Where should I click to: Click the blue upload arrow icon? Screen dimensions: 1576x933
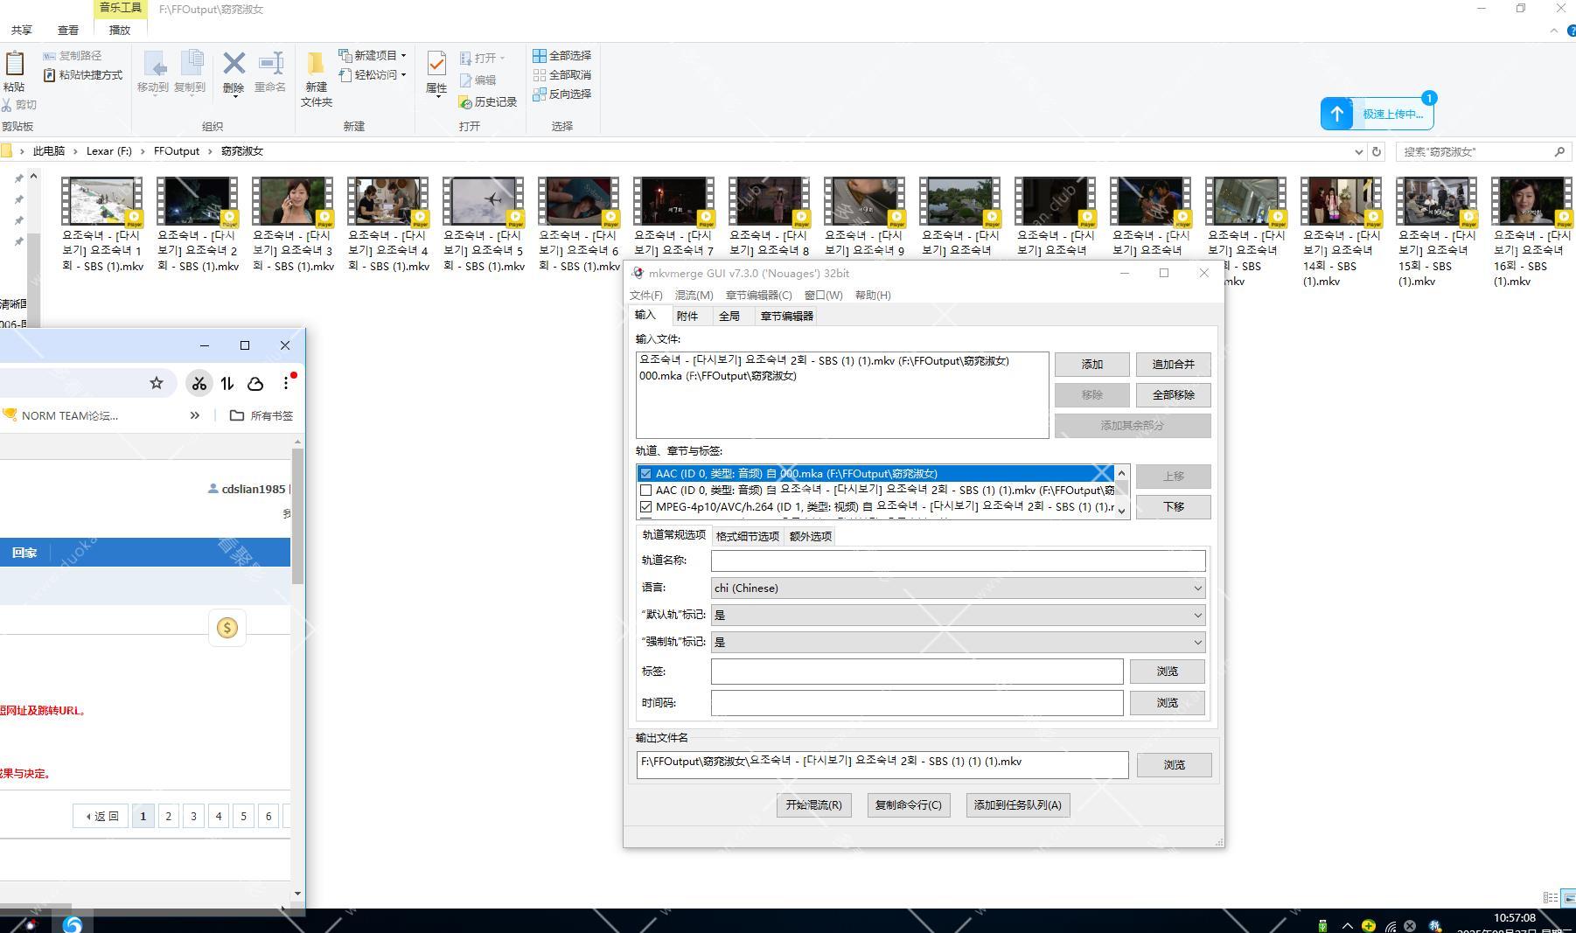point(1336,114)
